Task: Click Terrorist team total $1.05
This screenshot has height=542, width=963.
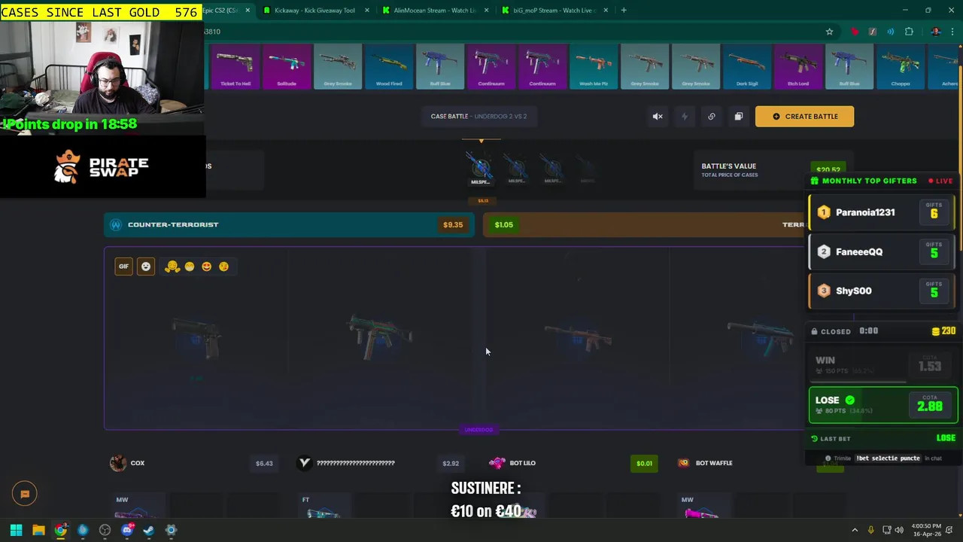Action: point(504,224)
